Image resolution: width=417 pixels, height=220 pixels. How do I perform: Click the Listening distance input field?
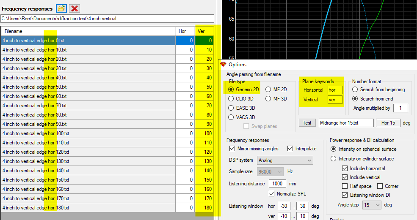coord(277,184)
